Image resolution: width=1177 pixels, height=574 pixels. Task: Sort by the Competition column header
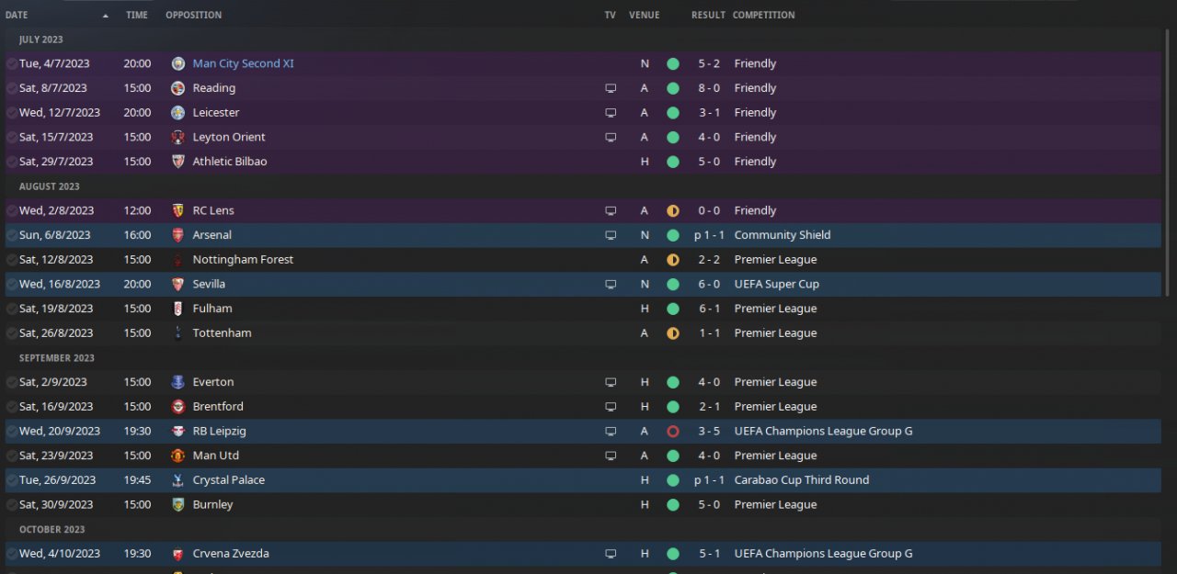pos(764,15)
